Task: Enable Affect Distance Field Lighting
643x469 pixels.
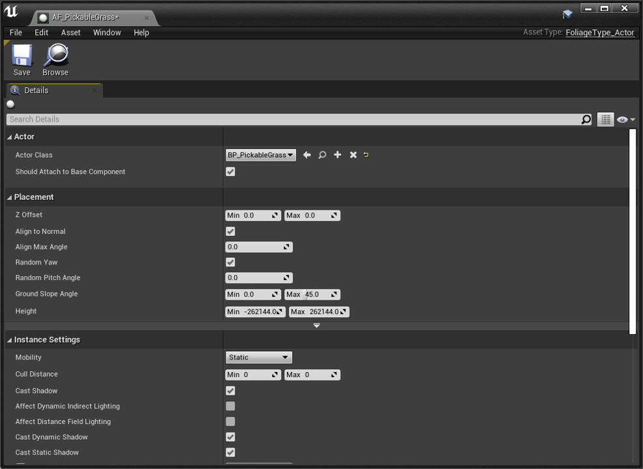Action: (x=230, y=421)
